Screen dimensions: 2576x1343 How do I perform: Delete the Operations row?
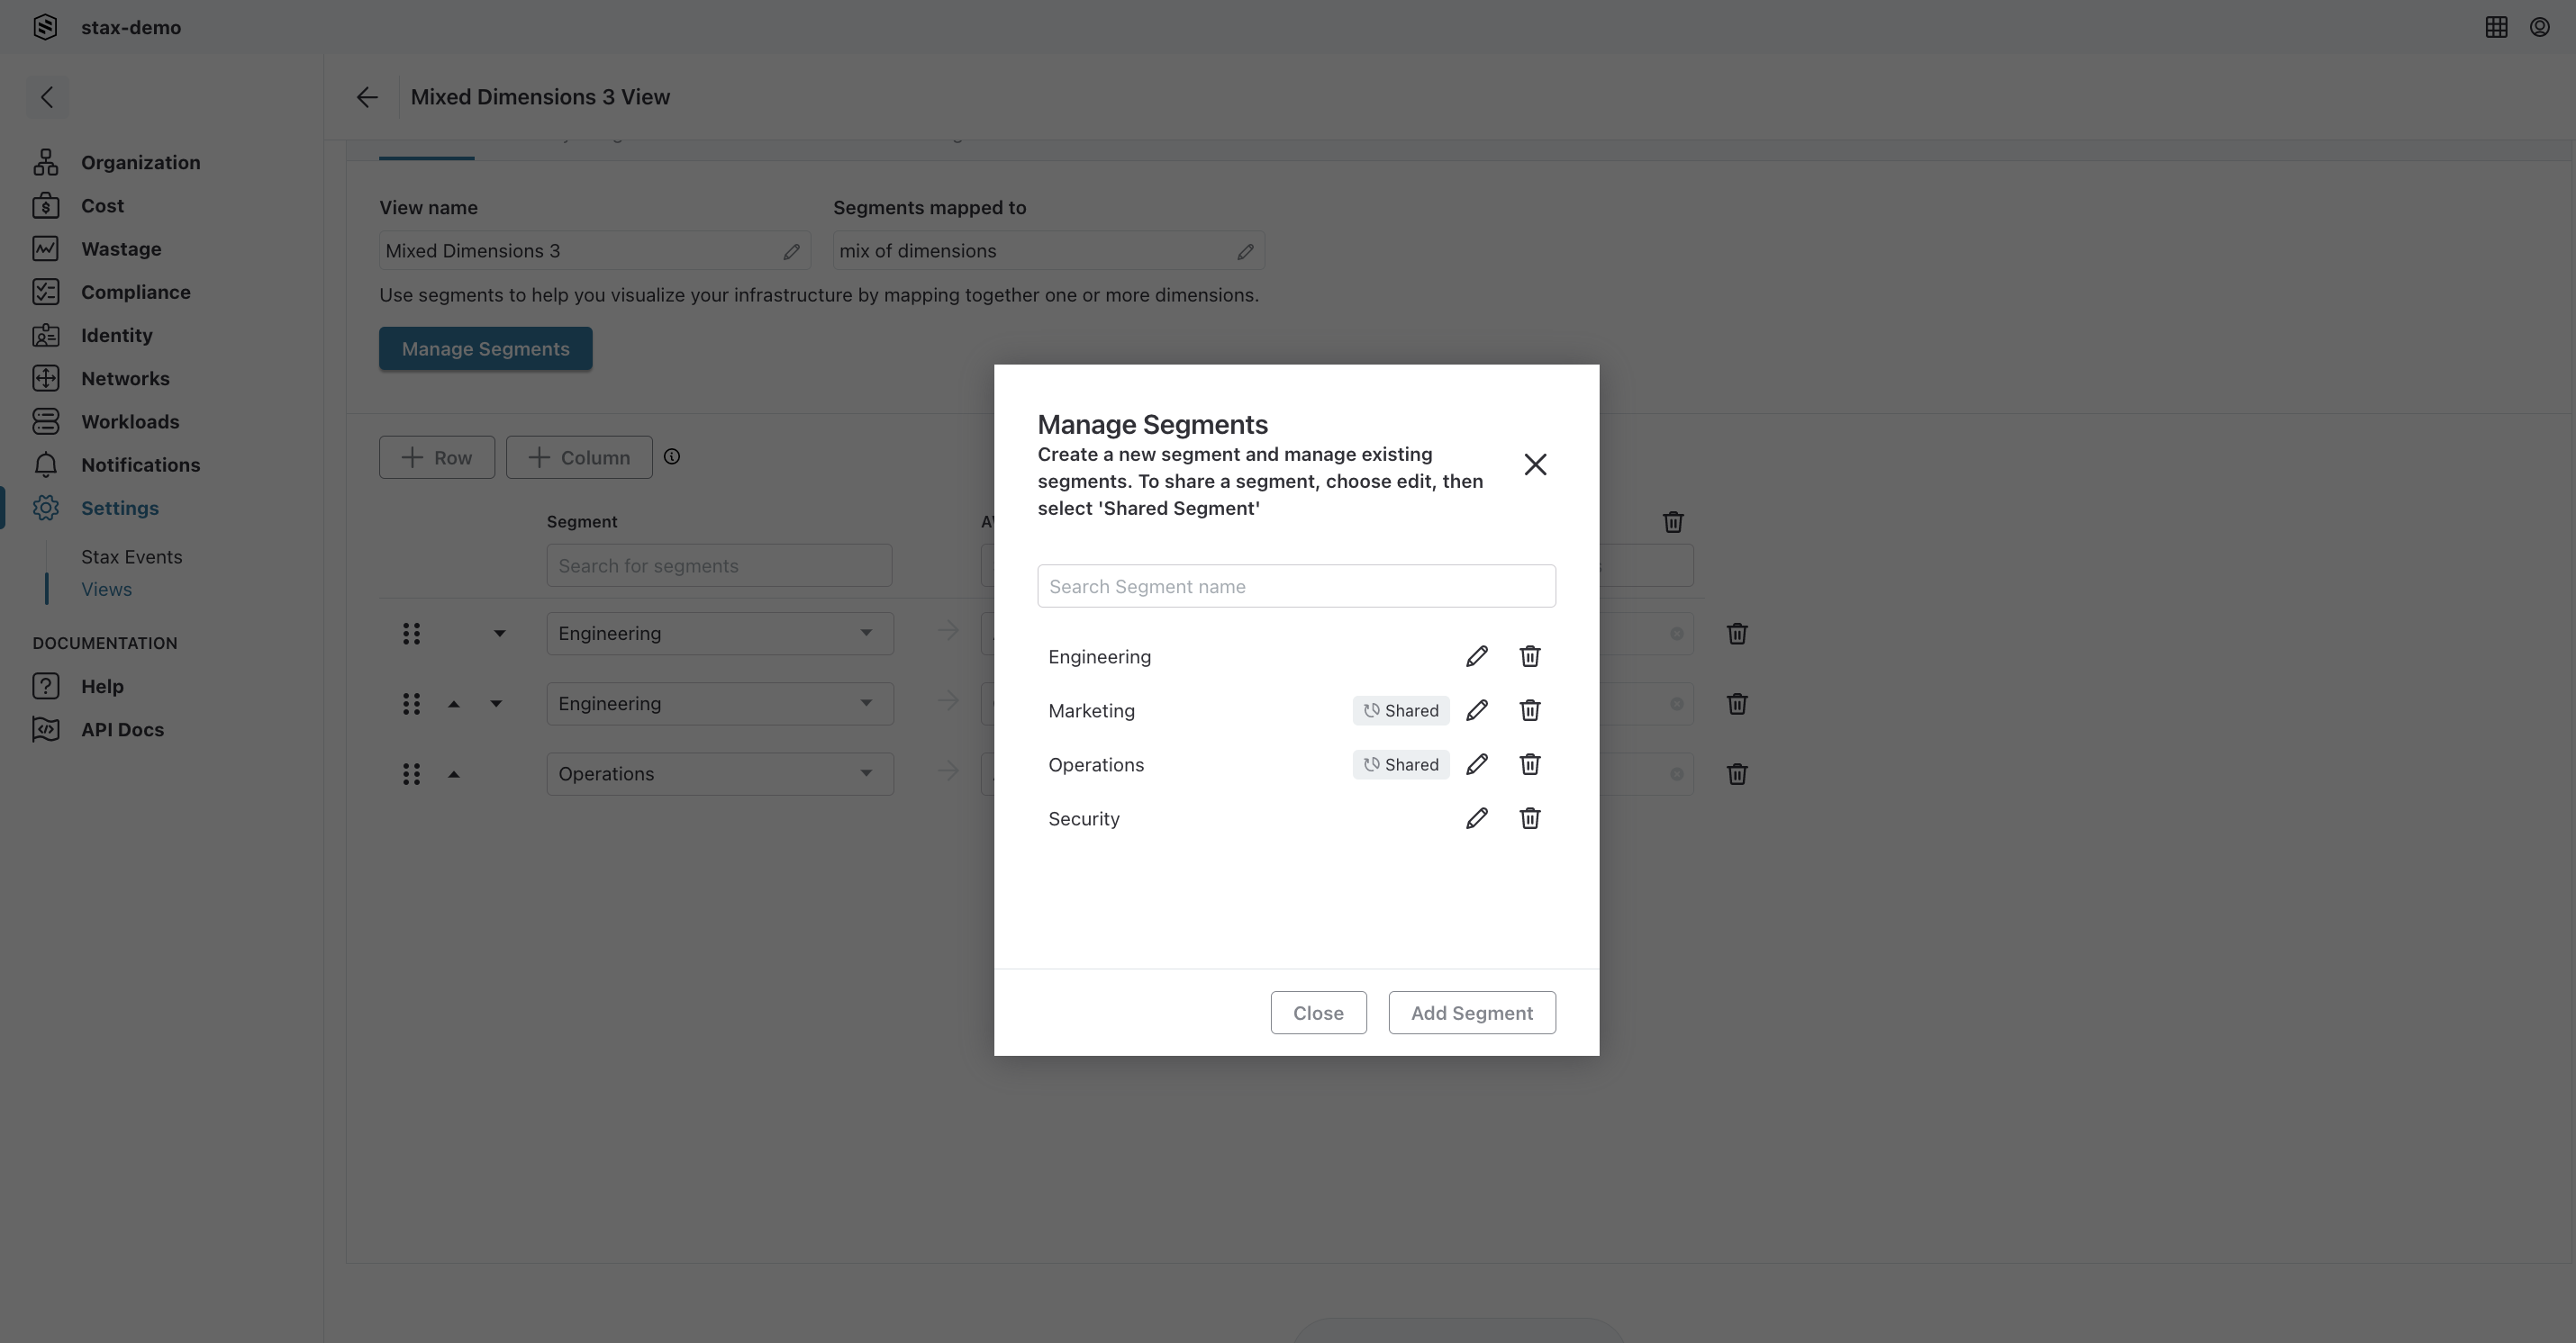[x=1737, y=773]
